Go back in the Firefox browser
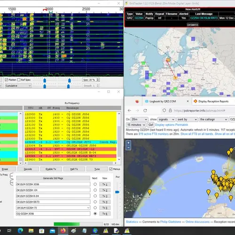The image size is (235, 235). pyautogui.click(x=129, y=110)
